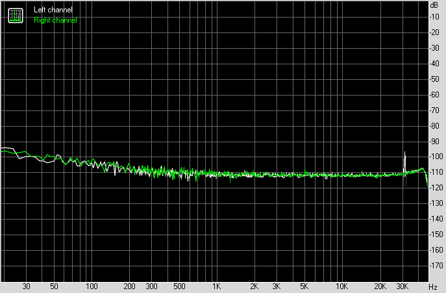Click the -100 dB axis label
Image resolution: width=446 pixels, height=293 pixels.
pos(436,157)
